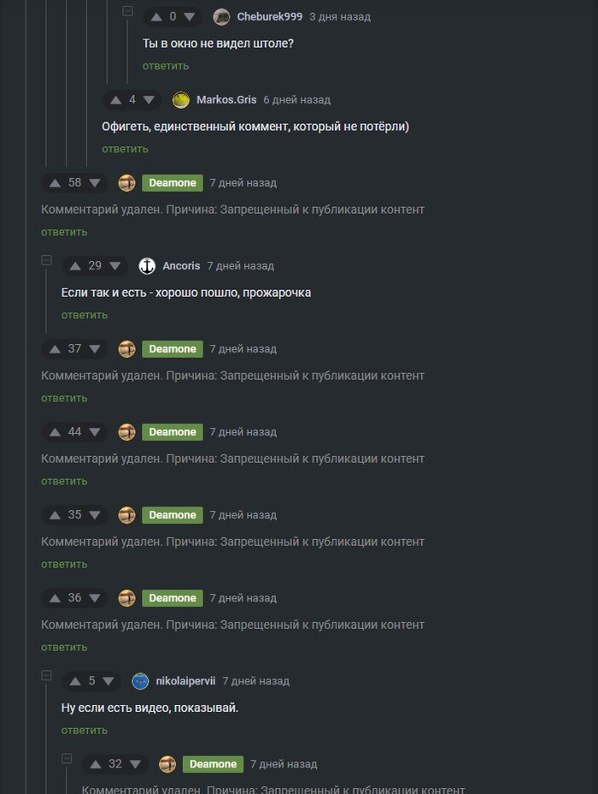
Task: Downvote Ancoris's comment rated 29
Action: coord(114,266)
